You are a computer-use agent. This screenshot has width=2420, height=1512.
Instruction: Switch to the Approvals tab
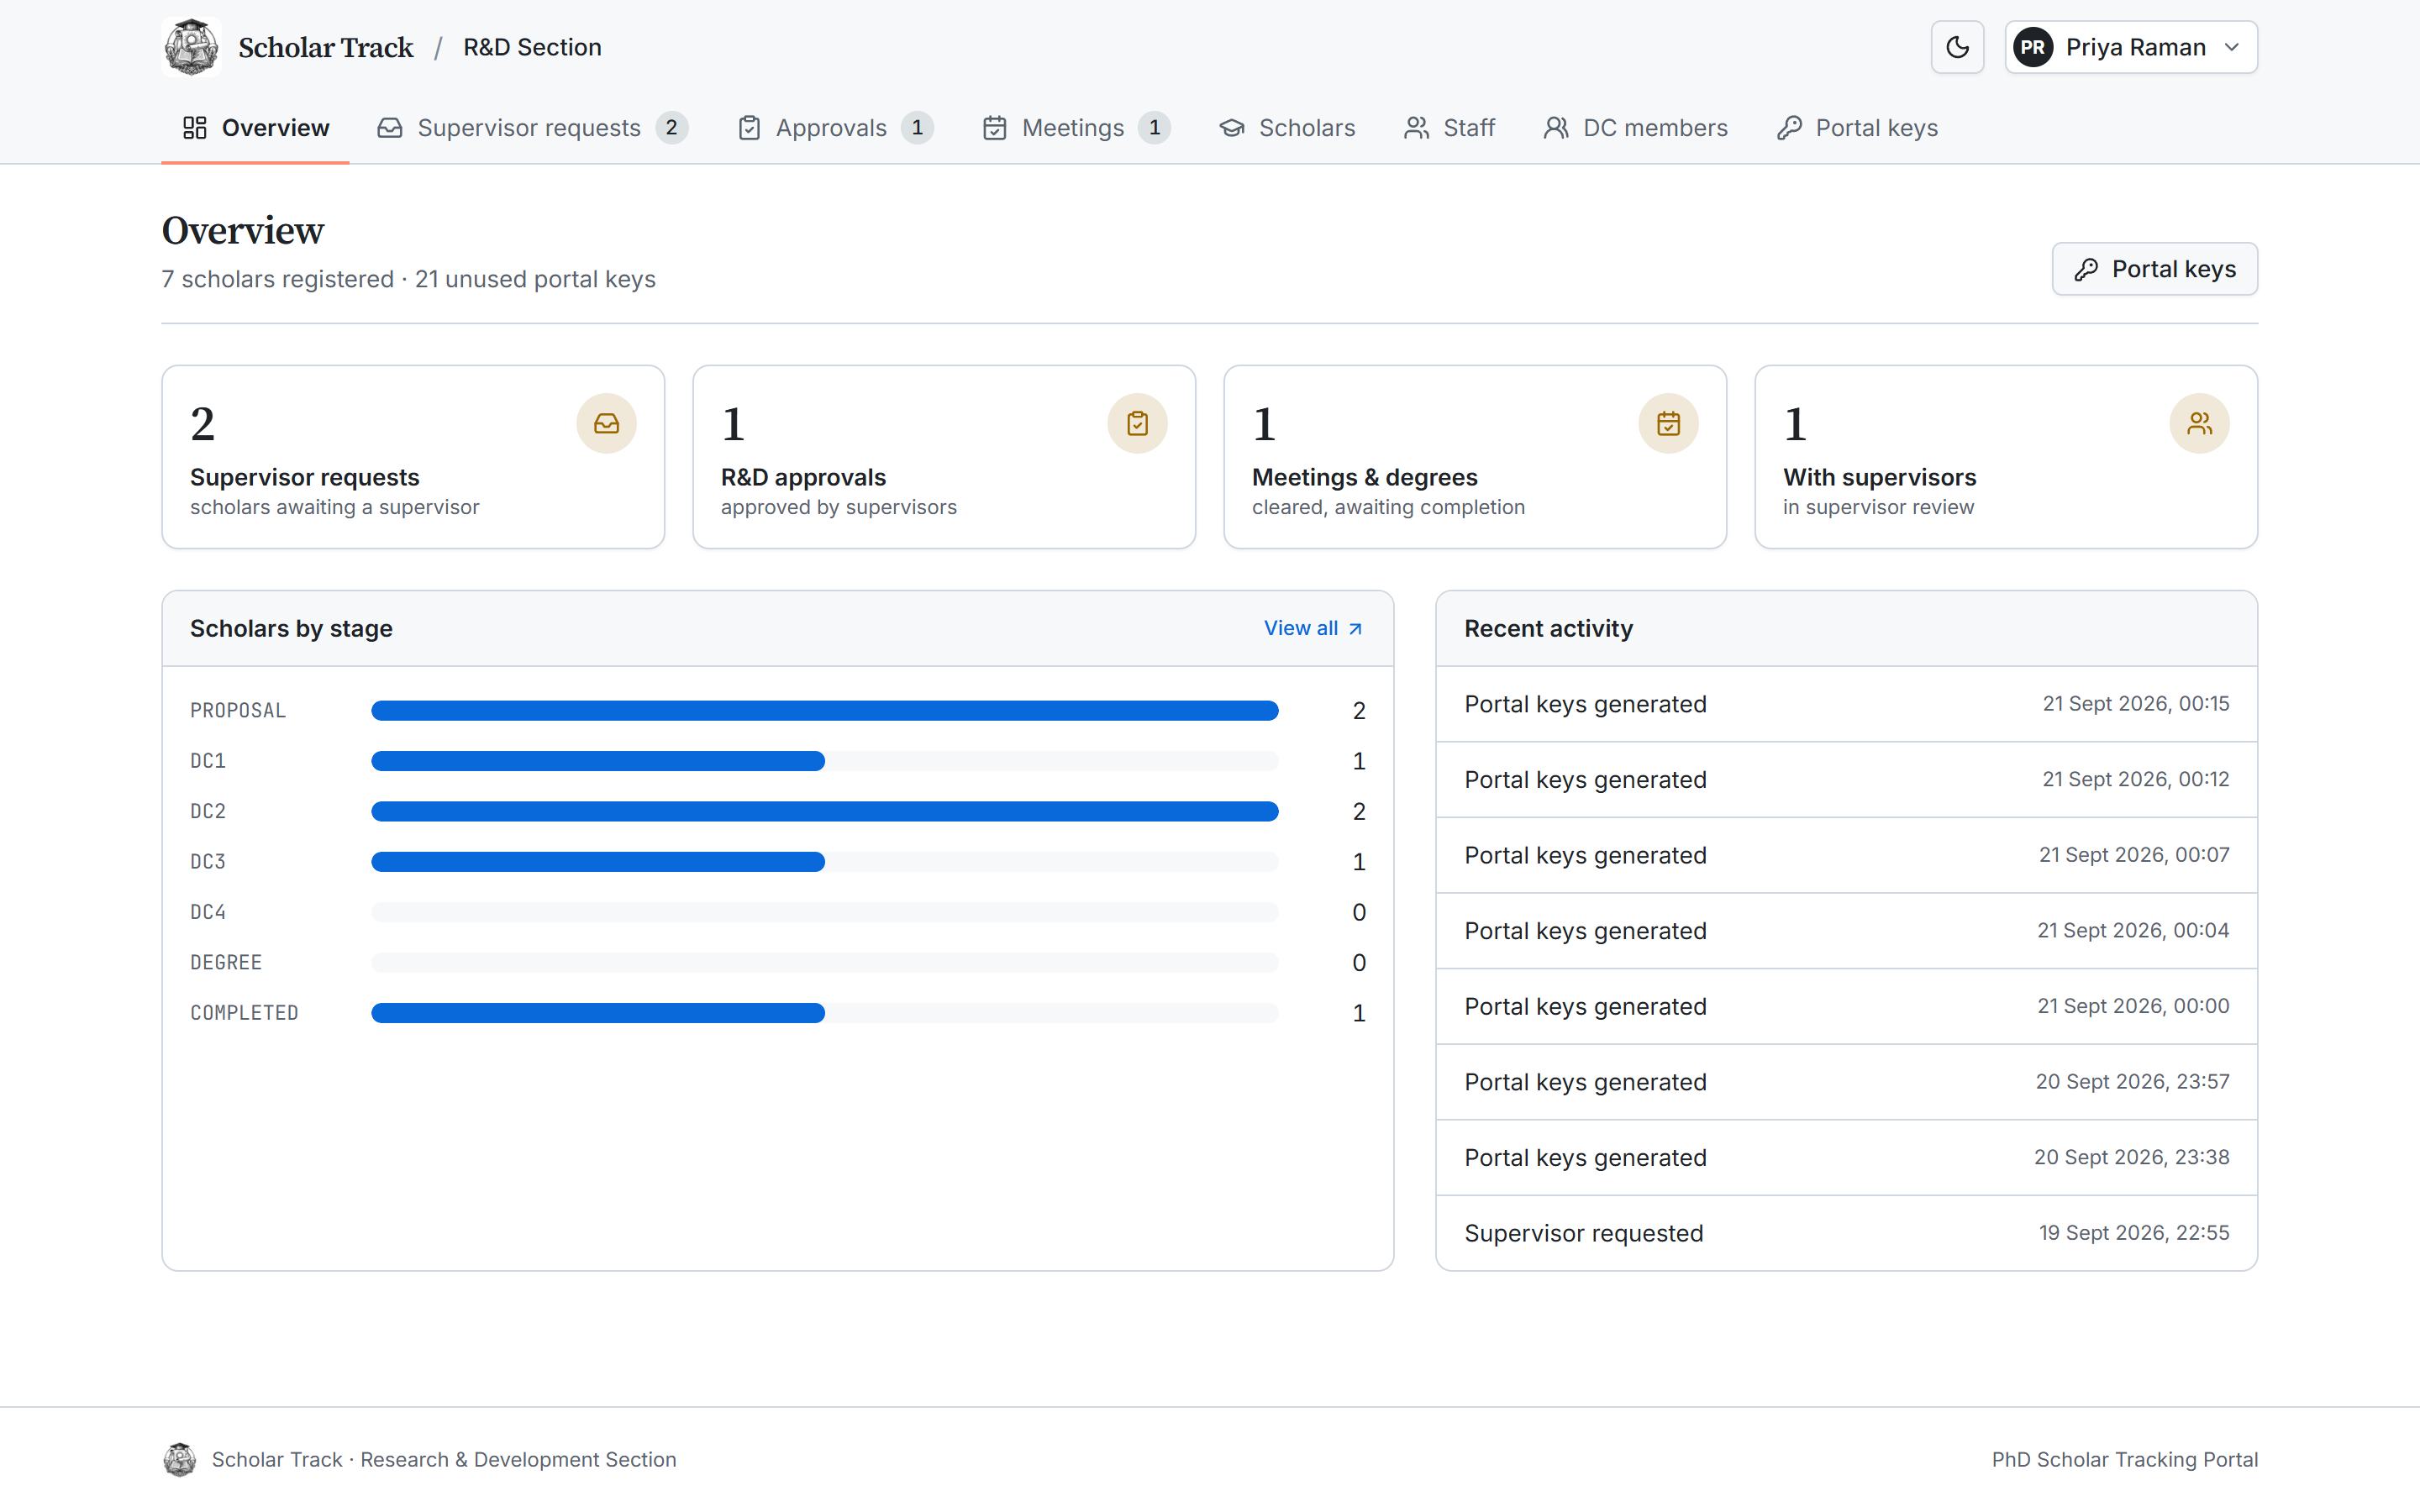tap(835, 128)
